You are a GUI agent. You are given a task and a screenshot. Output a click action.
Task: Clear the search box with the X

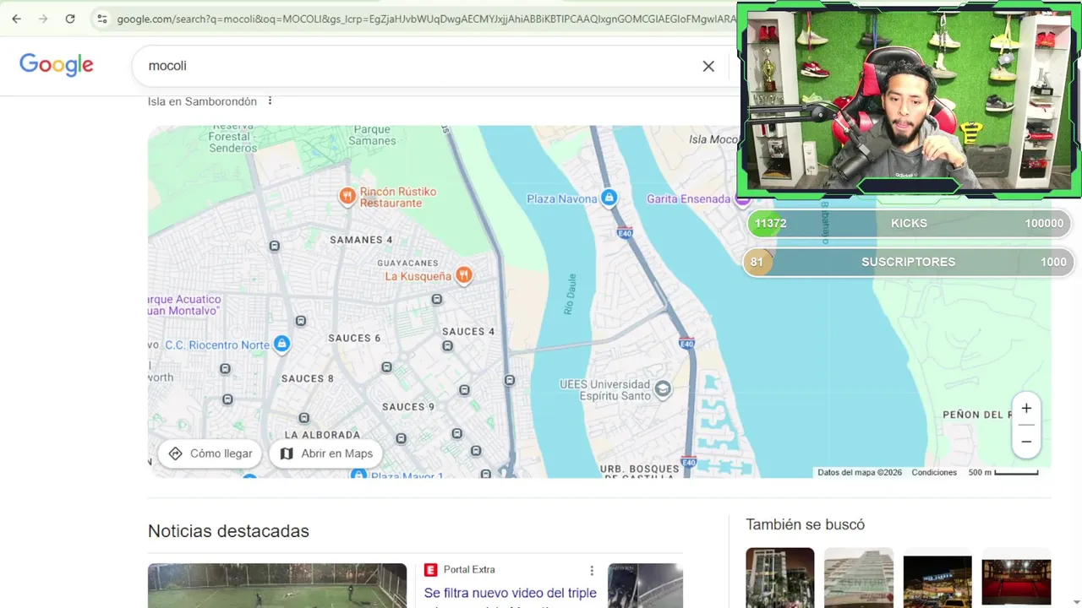[708, 66]
